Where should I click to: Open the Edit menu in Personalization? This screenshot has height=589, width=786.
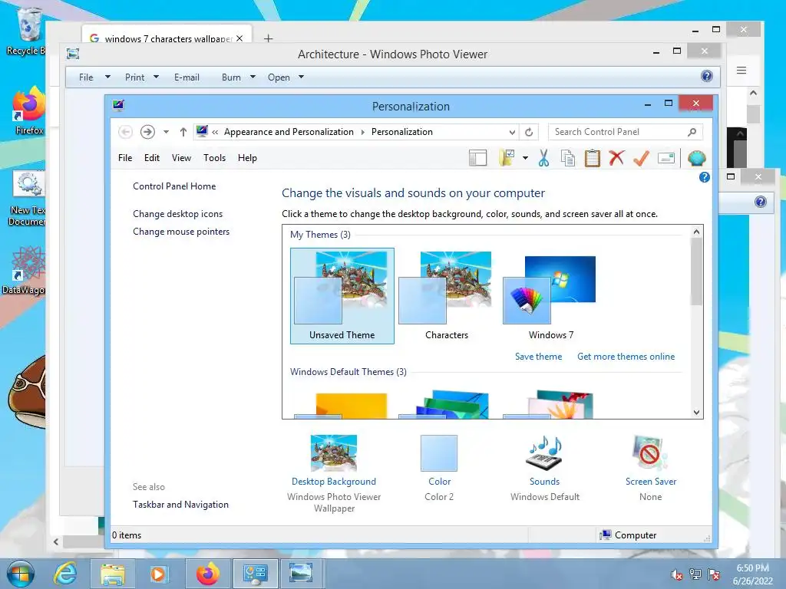click(152, 158)
